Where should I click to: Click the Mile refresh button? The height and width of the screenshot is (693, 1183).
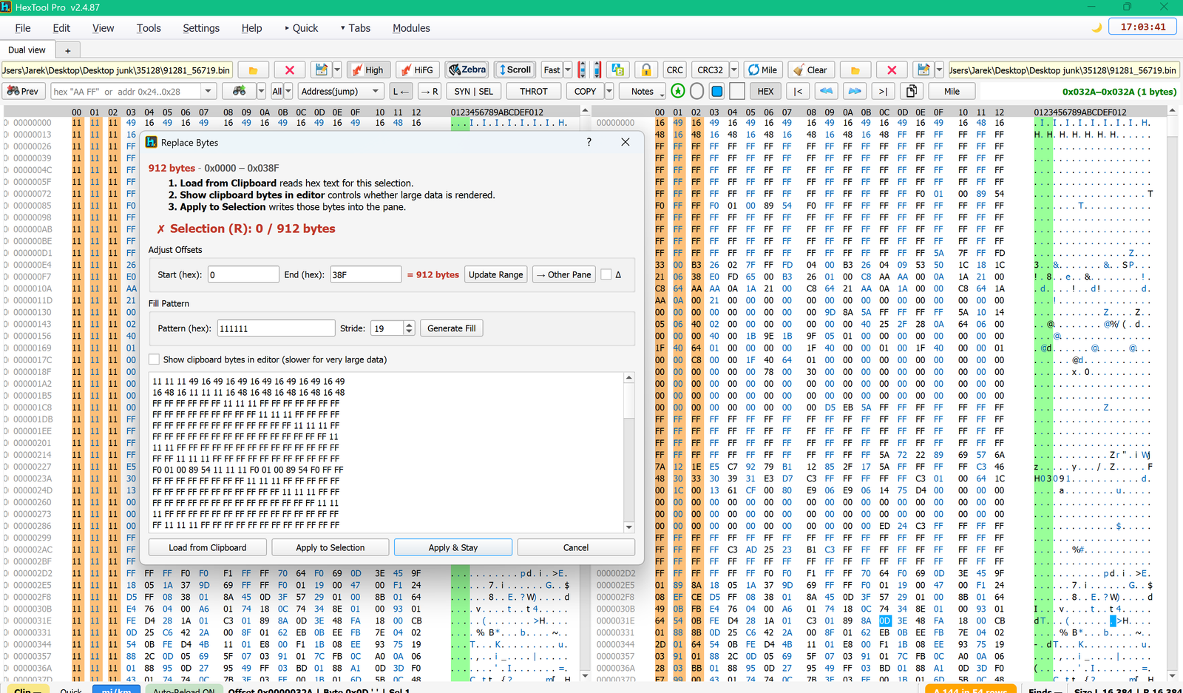763,70
